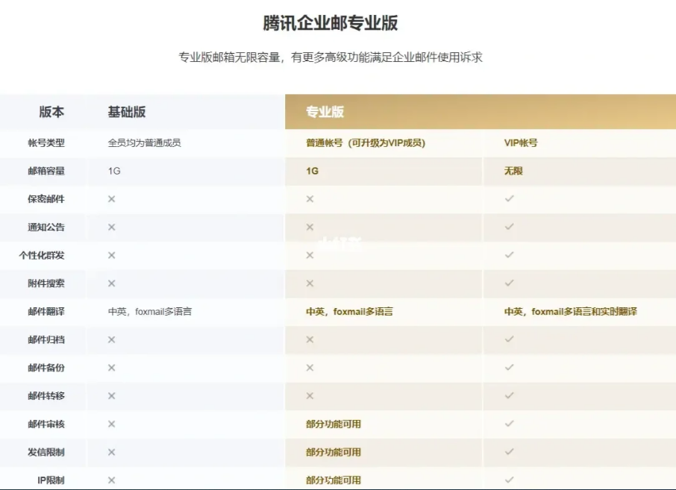The image size is (676, 490).
Task: Toggle the 保密邮件 cross in 基础版 column
Action: (x=110, y=198)
